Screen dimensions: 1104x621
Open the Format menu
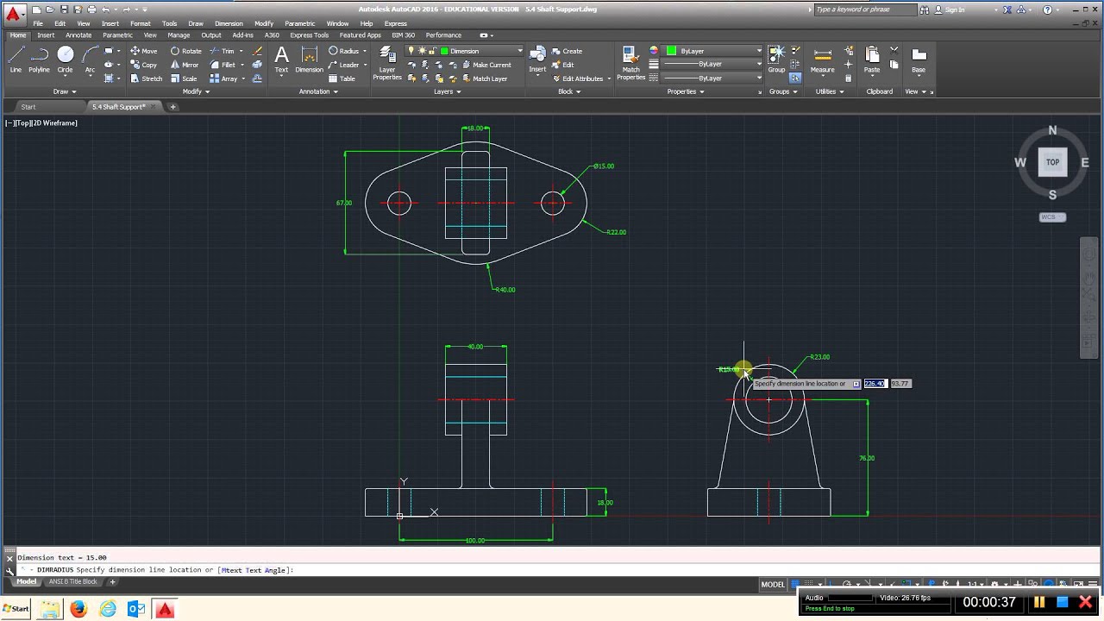tap(140, 23)
